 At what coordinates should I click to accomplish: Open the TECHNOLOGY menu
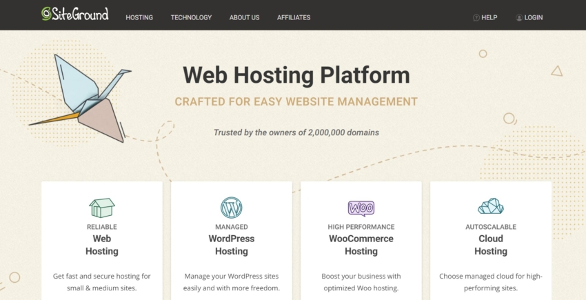[x=192, y=17]
